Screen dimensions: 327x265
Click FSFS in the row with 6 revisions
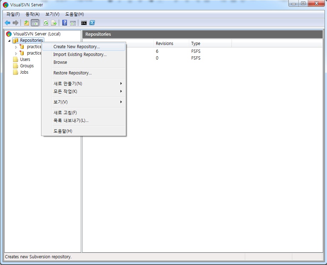click(196, 51)
